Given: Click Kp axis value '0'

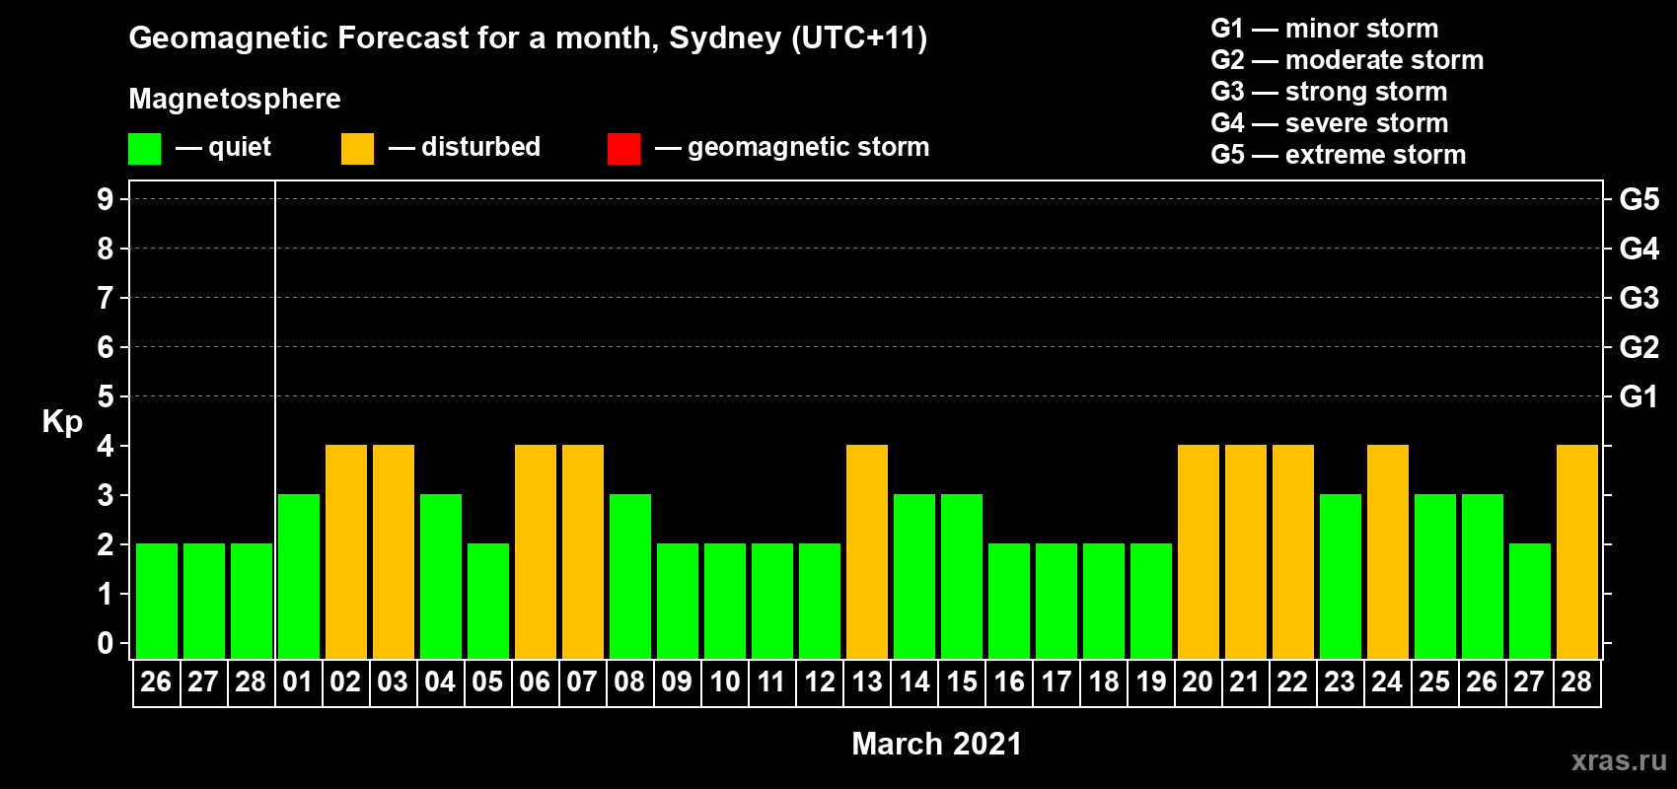Looking at the screenshot, I should (106, 643).
